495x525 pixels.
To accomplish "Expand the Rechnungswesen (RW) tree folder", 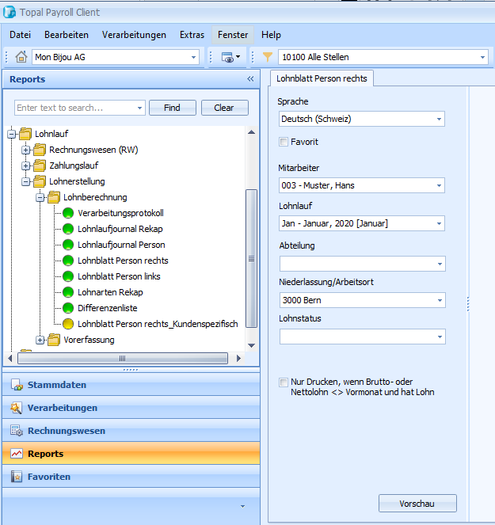I will pyautogui.click(x=26, y=150).
